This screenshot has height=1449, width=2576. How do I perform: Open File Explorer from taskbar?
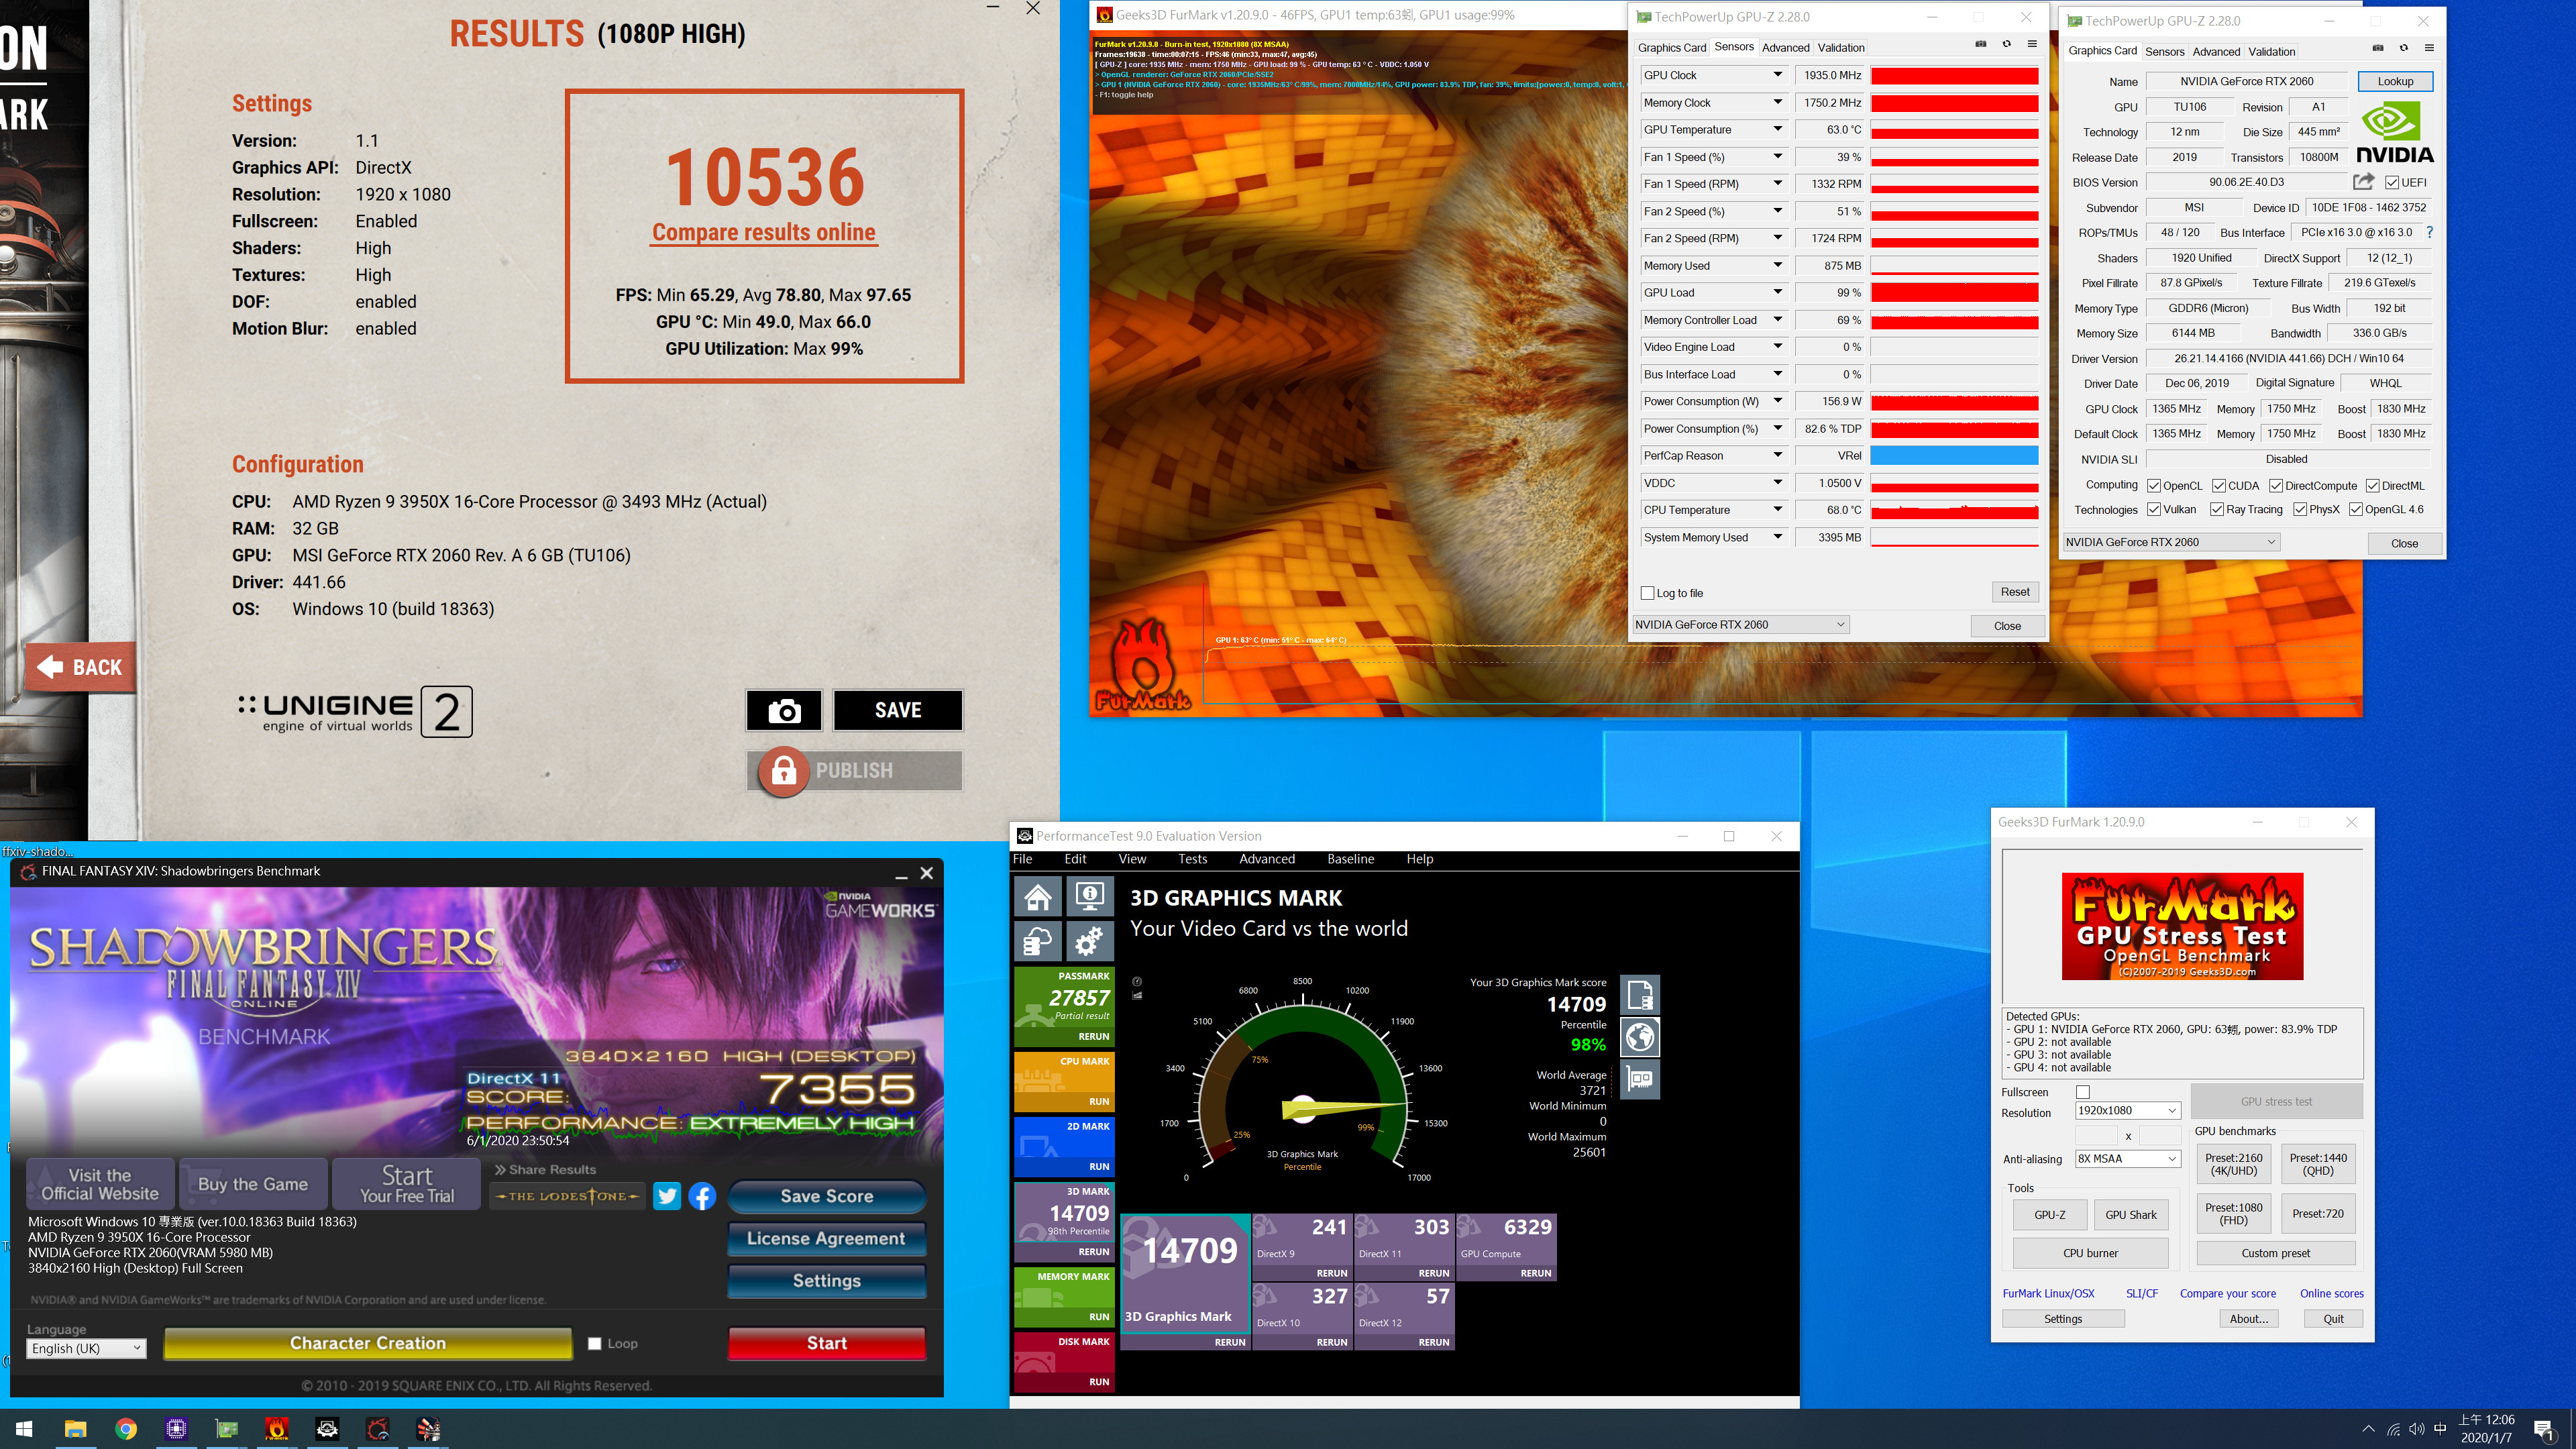[76, 1429]
